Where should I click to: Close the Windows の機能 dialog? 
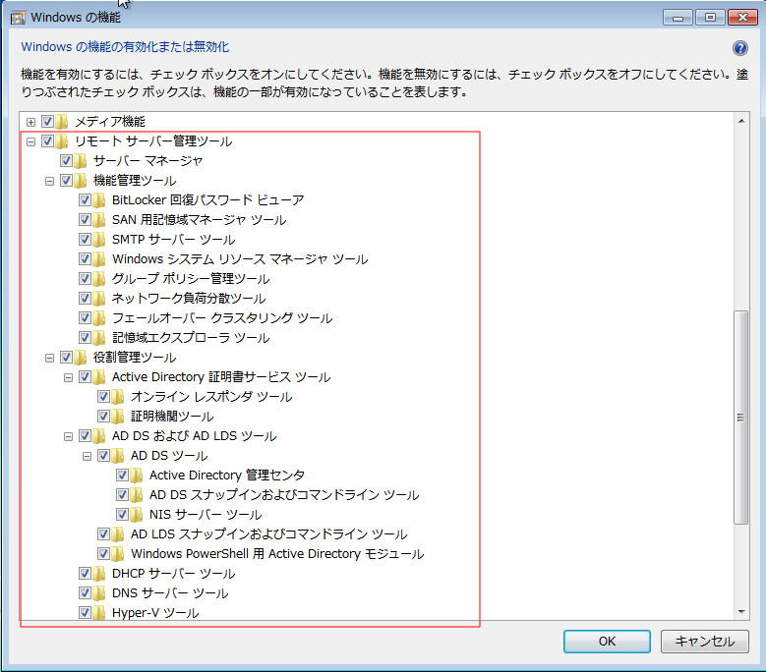[x=742, y=18]
